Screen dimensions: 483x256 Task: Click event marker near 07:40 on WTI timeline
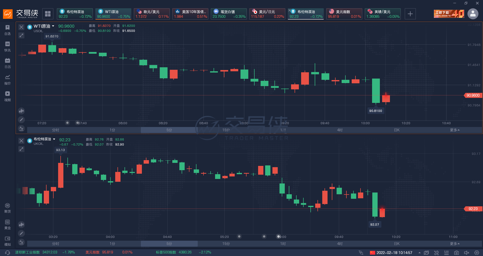[x=77, y=123]
